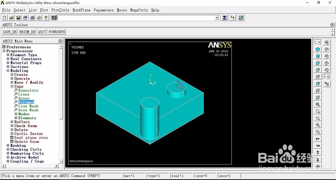
Task: Open the PlotCtrls menu
Action: coord(60,10)
